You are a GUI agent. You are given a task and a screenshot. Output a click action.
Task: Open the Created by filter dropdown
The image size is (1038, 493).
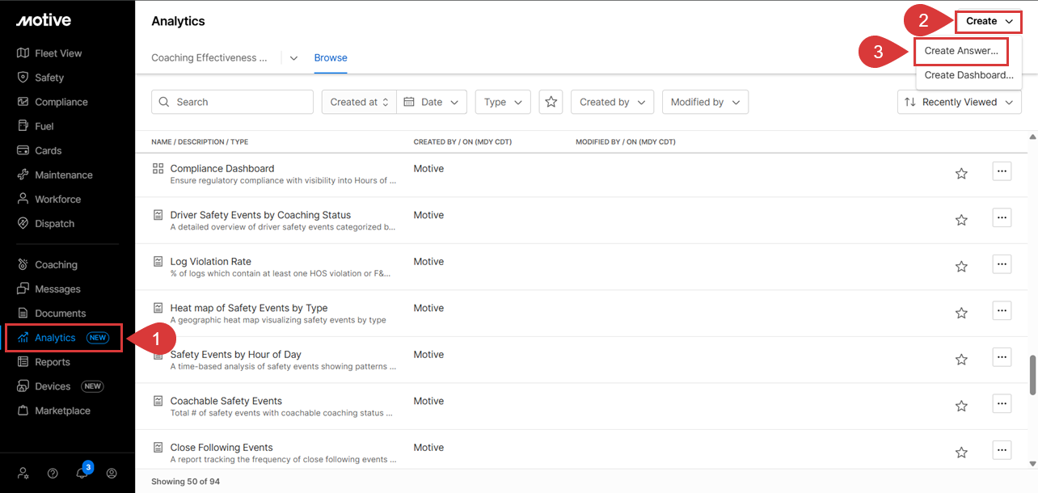612,102
